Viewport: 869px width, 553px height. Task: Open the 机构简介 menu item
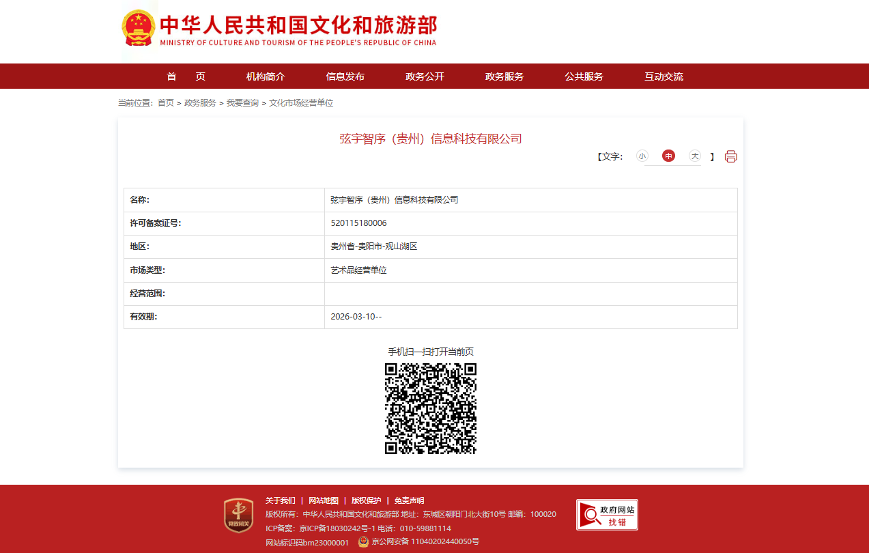pos(266,76)
